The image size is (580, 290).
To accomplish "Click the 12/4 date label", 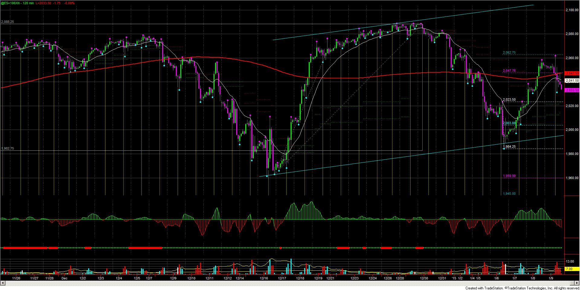I will click(119, 279).
